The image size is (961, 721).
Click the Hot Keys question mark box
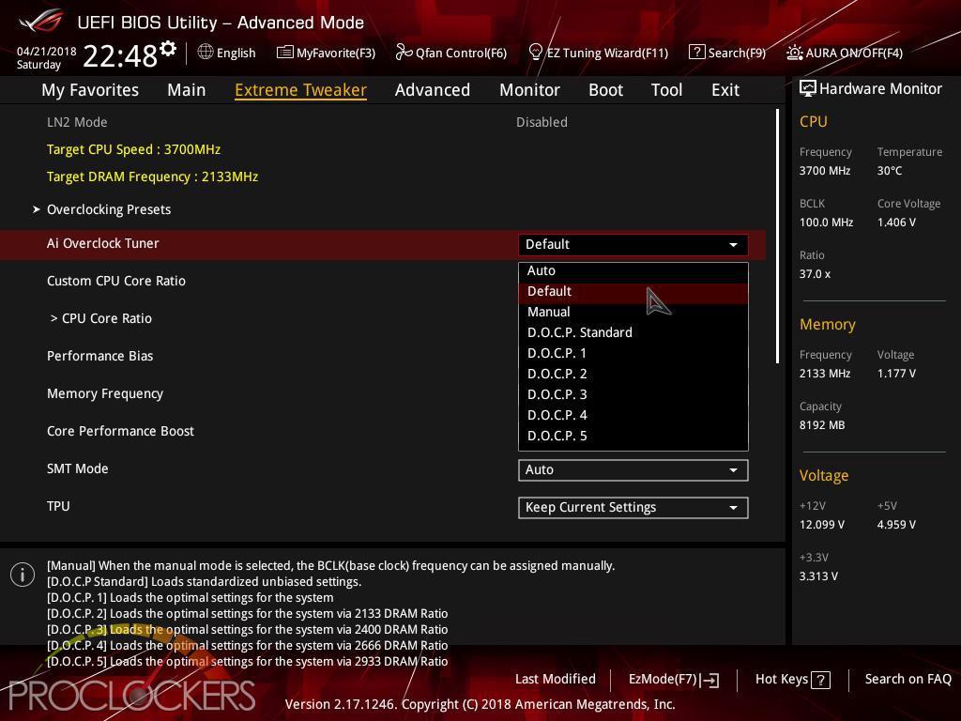point(820,680)
